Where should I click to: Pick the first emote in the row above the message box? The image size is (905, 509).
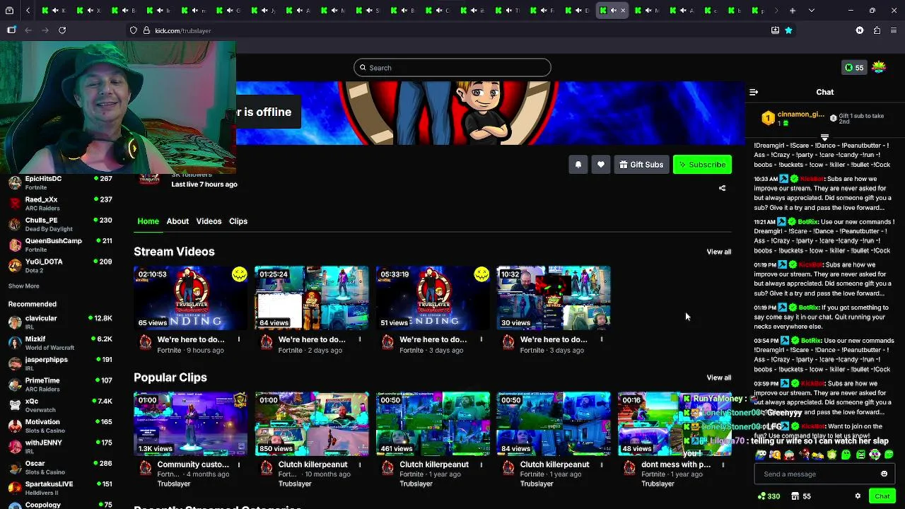(761, 455)
